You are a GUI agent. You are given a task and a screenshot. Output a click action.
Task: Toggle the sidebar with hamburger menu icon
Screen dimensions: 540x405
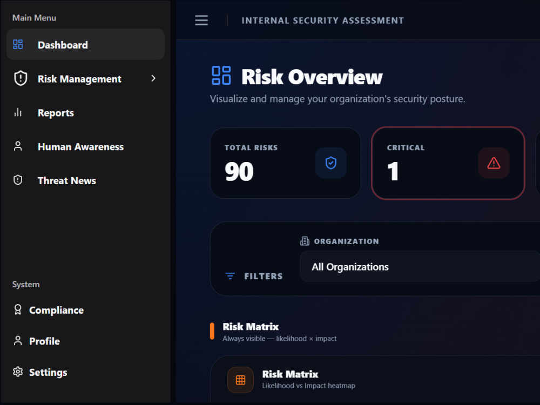[x=201, y=21]
